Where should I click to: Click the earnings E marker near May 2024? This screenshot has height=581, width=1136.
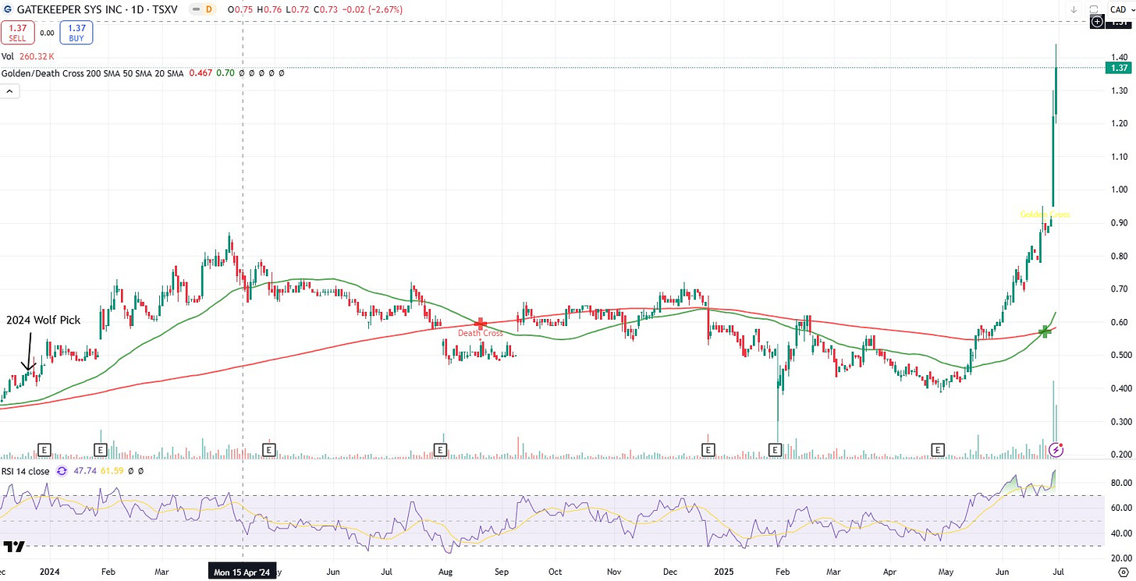[x=269, y=449]
